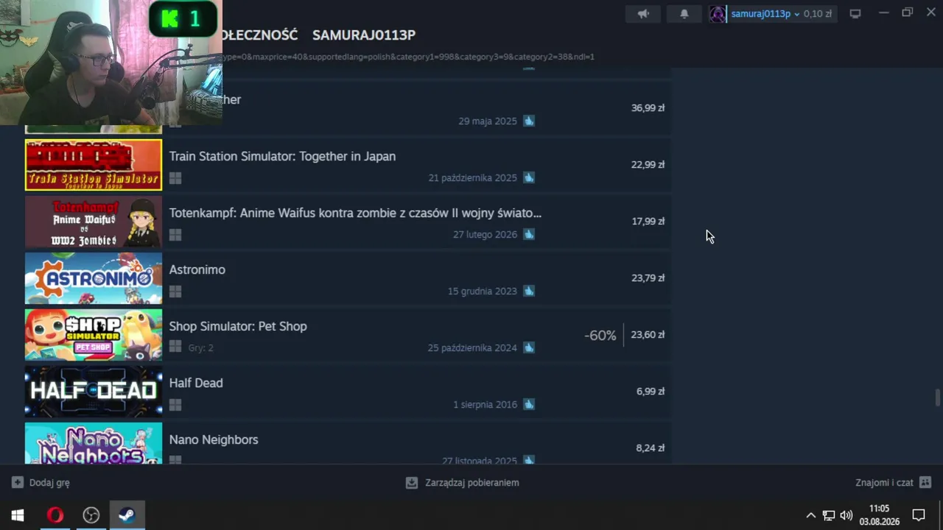Click the 6,99 zł price

[651, 391]
